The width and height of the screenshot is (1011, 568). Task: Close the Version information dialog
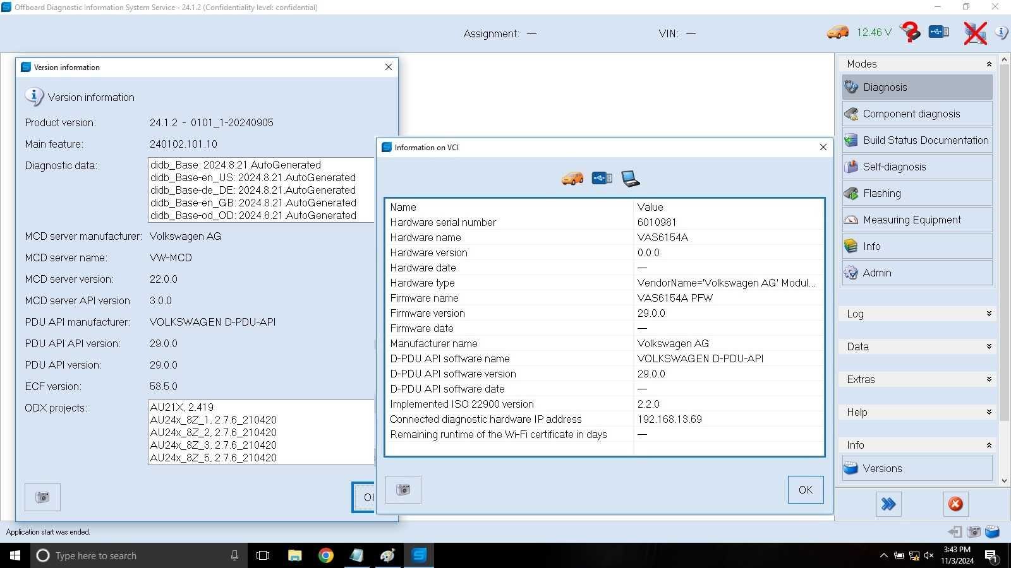pos(389,67)
